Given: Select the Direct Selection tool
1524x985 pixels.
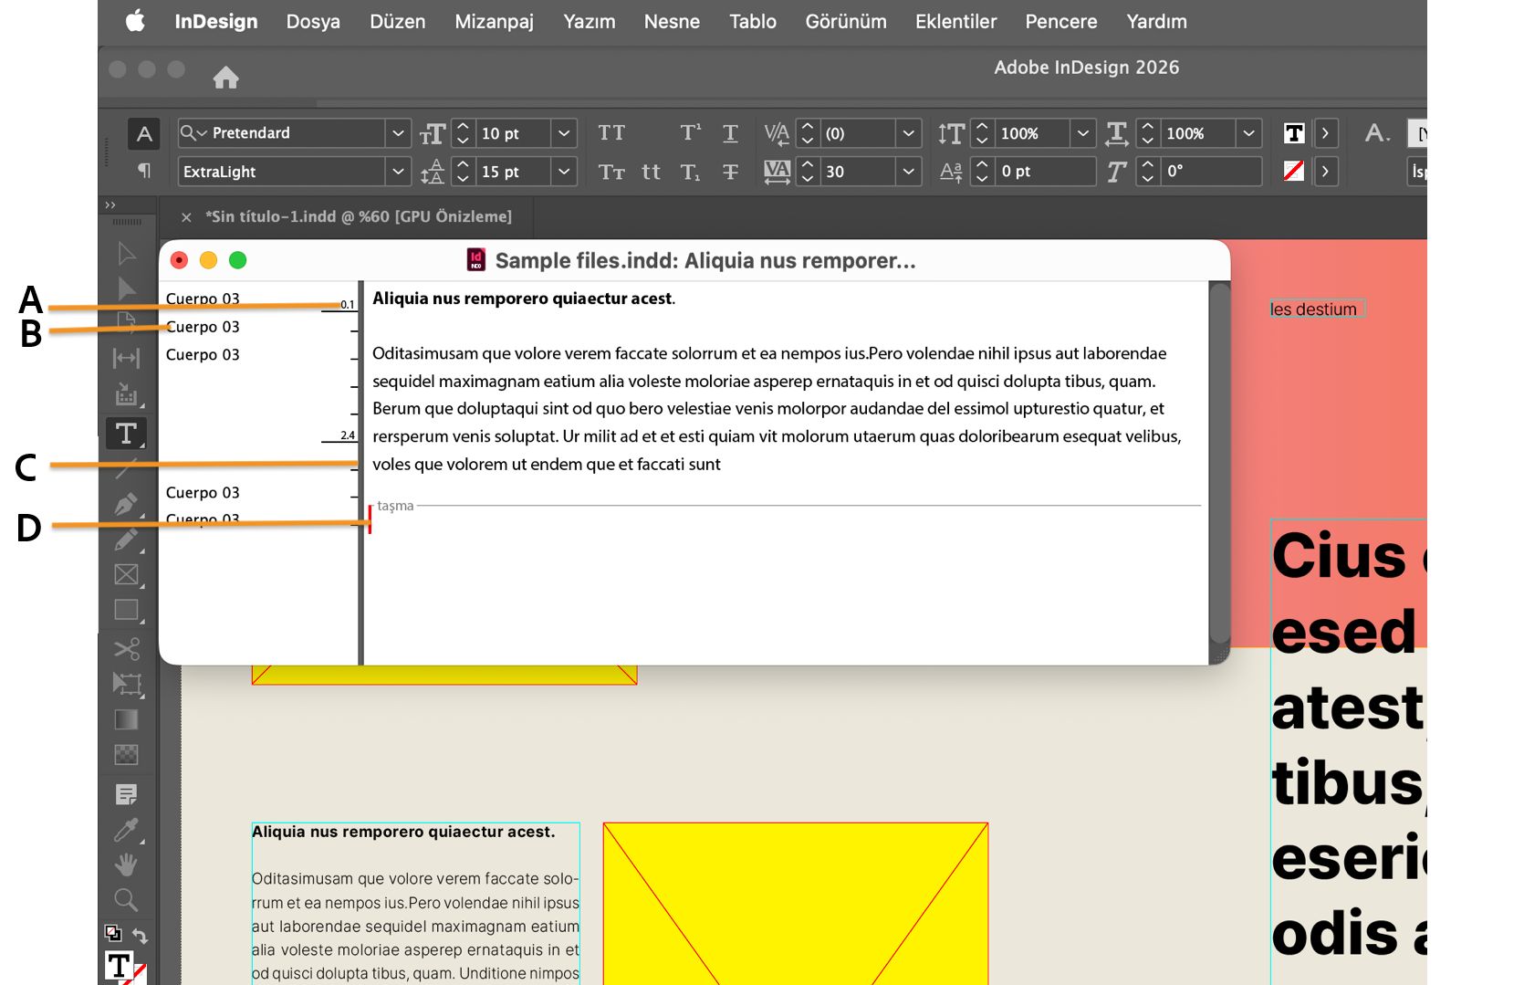Looking at the screenshot, I should 127,288.
